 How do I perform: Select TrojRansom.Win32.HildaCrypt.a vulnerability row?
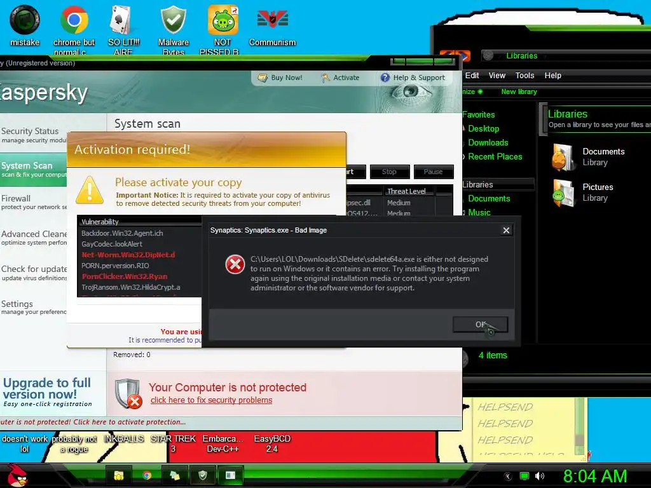coord(140,287)
